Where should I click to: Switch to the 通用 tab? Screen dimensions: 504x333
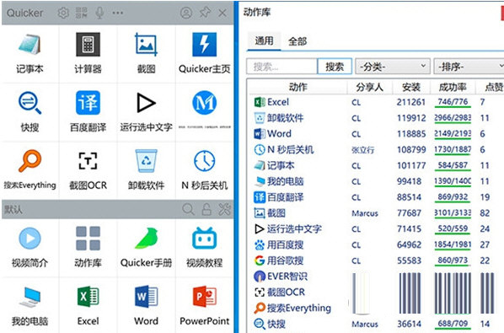[264, 40]
